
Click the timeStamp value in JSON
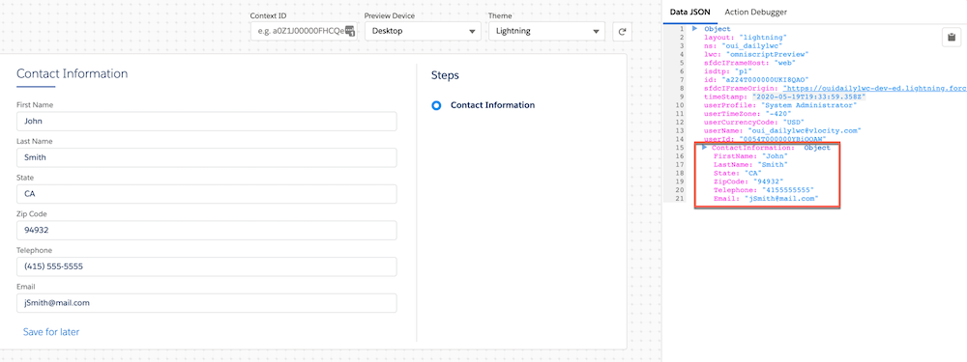[808, 97]
